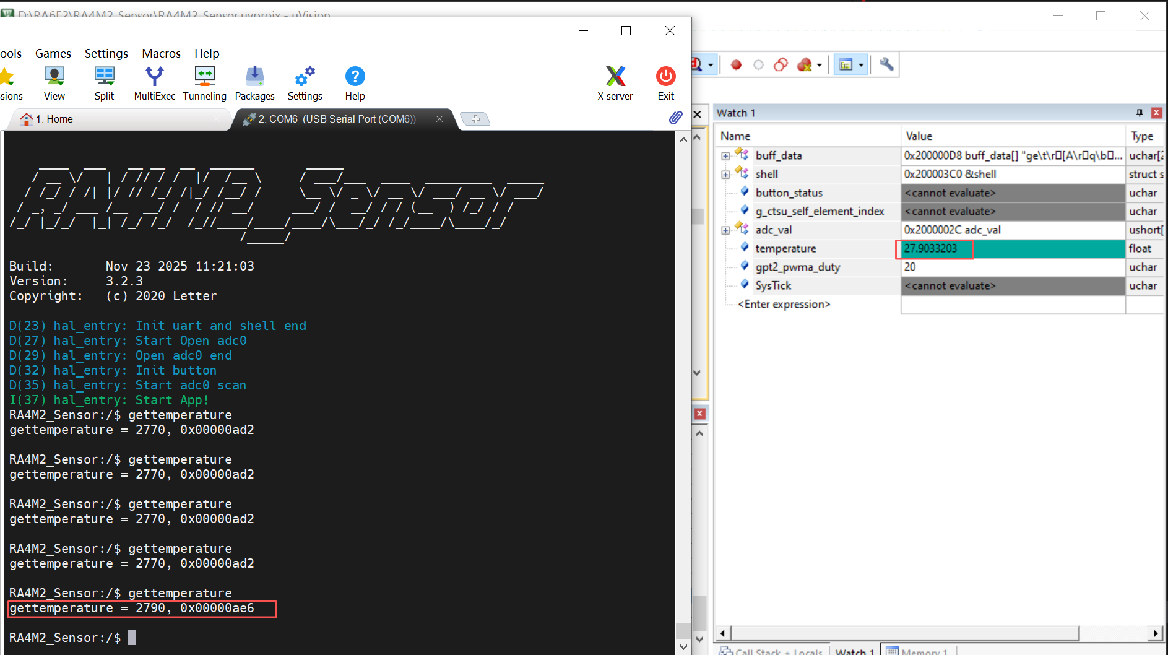Open the find icon dropdown arrow in uVision
The image size is (1168, 655).
pyautogui.click(x=711, y=65)
